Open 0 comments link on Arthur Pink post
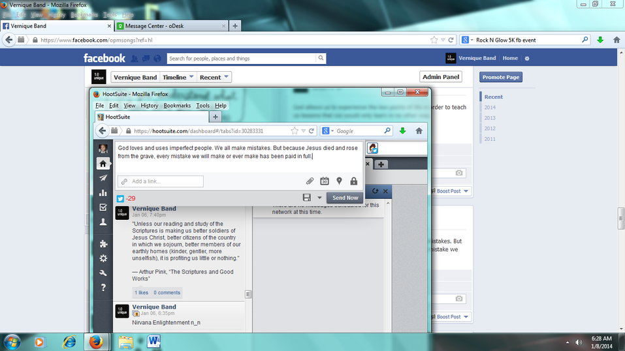Screen dimensions: 625x351 click(167, 292)
